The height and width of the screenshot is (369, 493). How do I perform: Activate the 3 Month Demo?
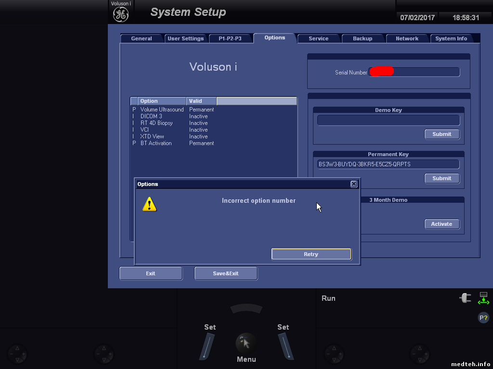coord(441,224)
